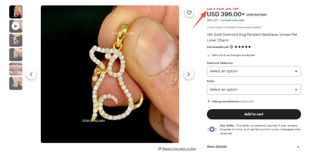Select the first product thumbnail
The image size is (325, 153).
[16, 12]
